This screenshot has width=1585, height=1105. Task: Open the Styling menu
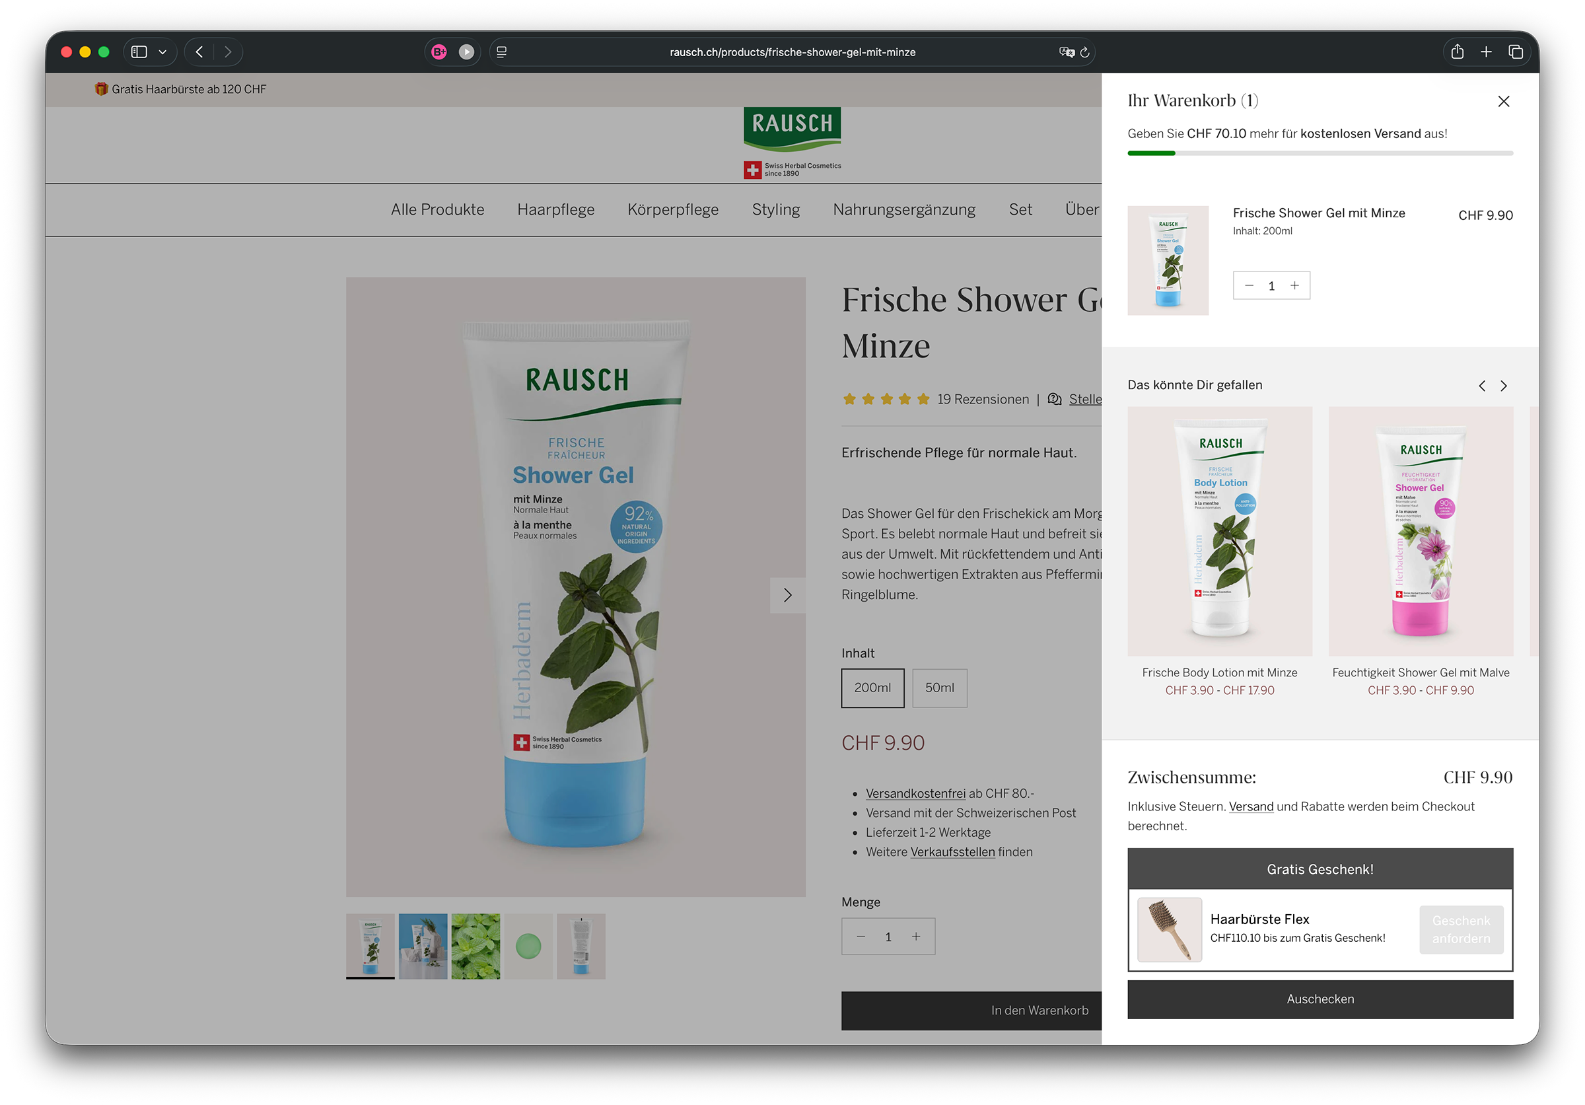(x=776, y=210)
